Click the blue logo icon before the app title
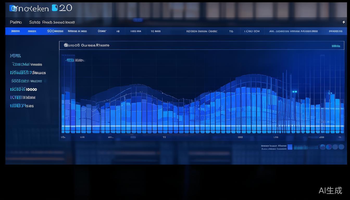Viewport: 350px width, 200px height. point(12,8)
